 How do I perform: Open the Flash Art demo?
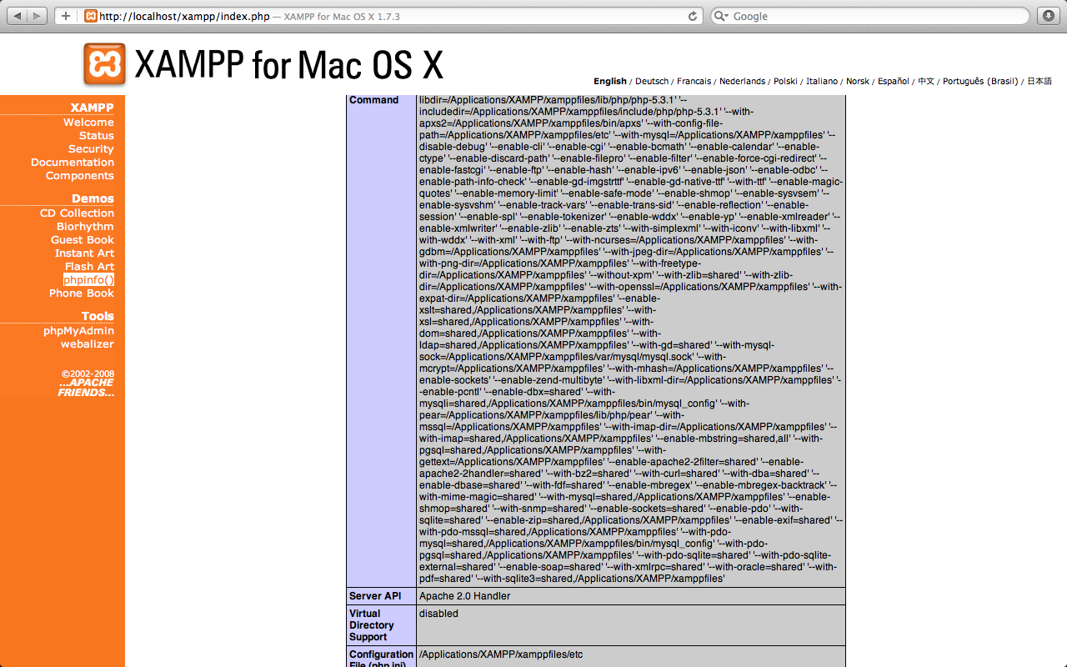pos(89,267)
